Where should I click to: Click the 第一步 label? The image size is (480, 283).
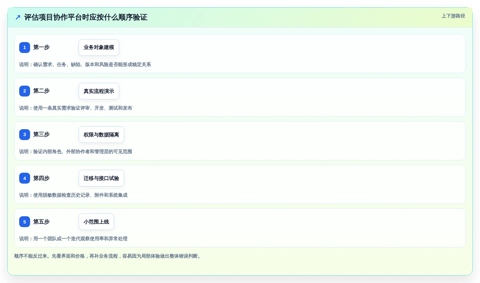pos(41,47)
